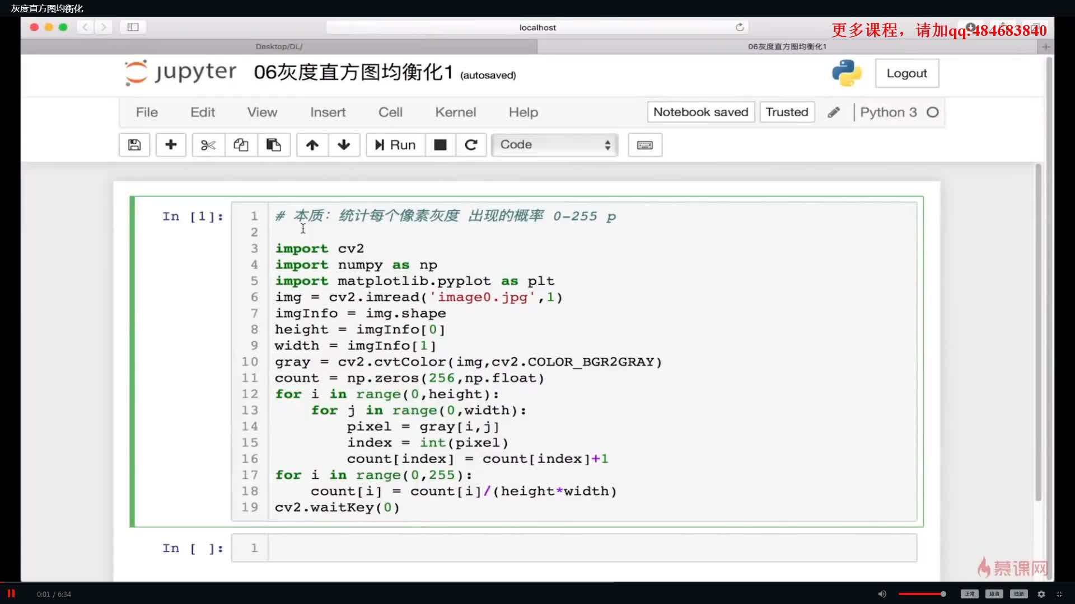Open the File menu

[147, 112]
